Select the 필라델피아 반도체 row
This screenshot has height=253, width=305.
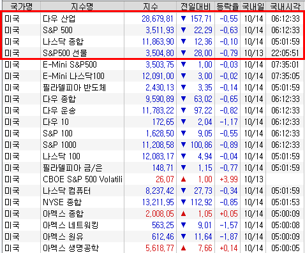coord(153,87)
